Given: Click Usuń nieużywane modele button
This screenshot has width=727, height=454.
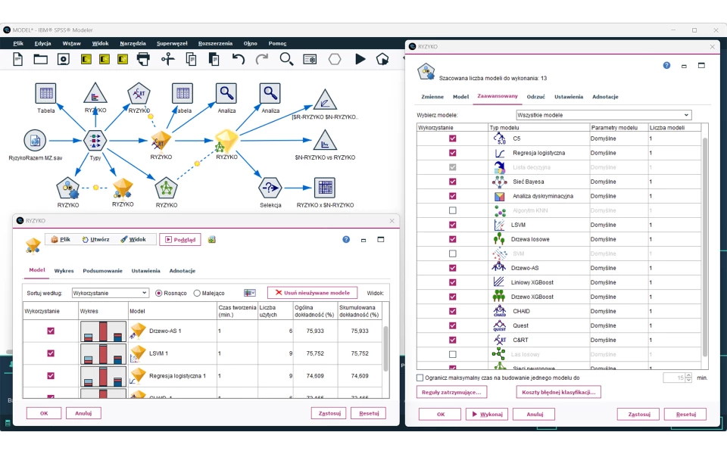Looking at the screenshot, I should 312,293.
